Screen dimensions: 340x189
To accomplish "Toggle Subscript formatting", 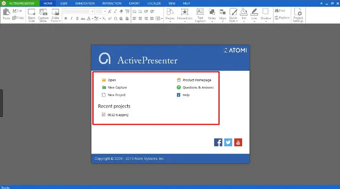I will (x=104, y=19).
